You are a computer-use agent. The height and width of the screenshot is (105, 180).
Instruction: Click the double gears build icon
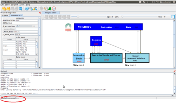[31, 8]
